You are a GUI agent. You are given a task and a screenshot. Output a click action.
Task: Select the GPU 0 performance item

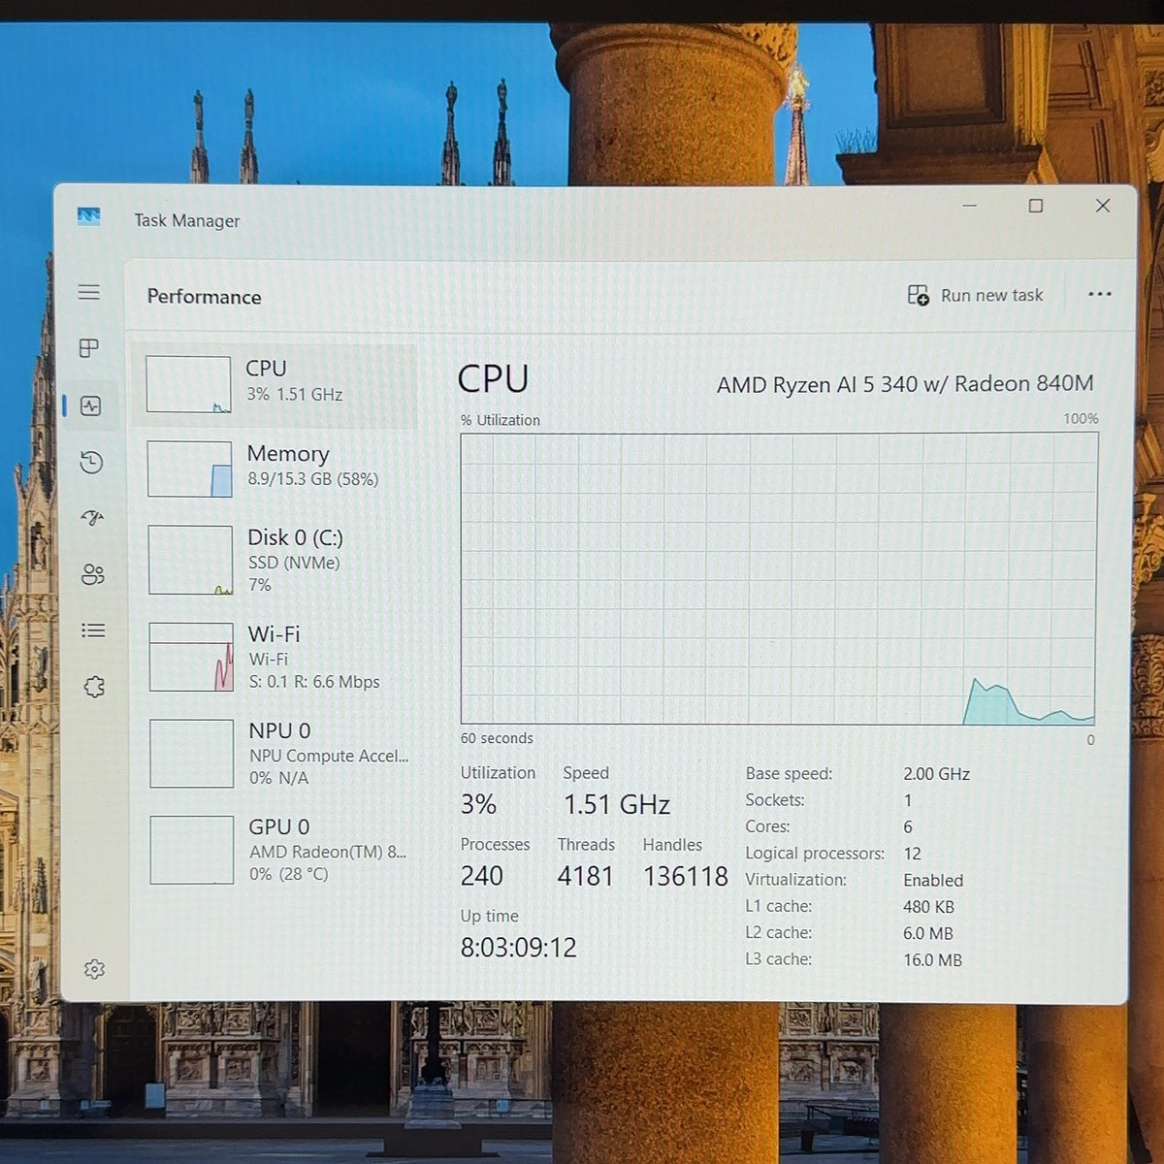279,850
